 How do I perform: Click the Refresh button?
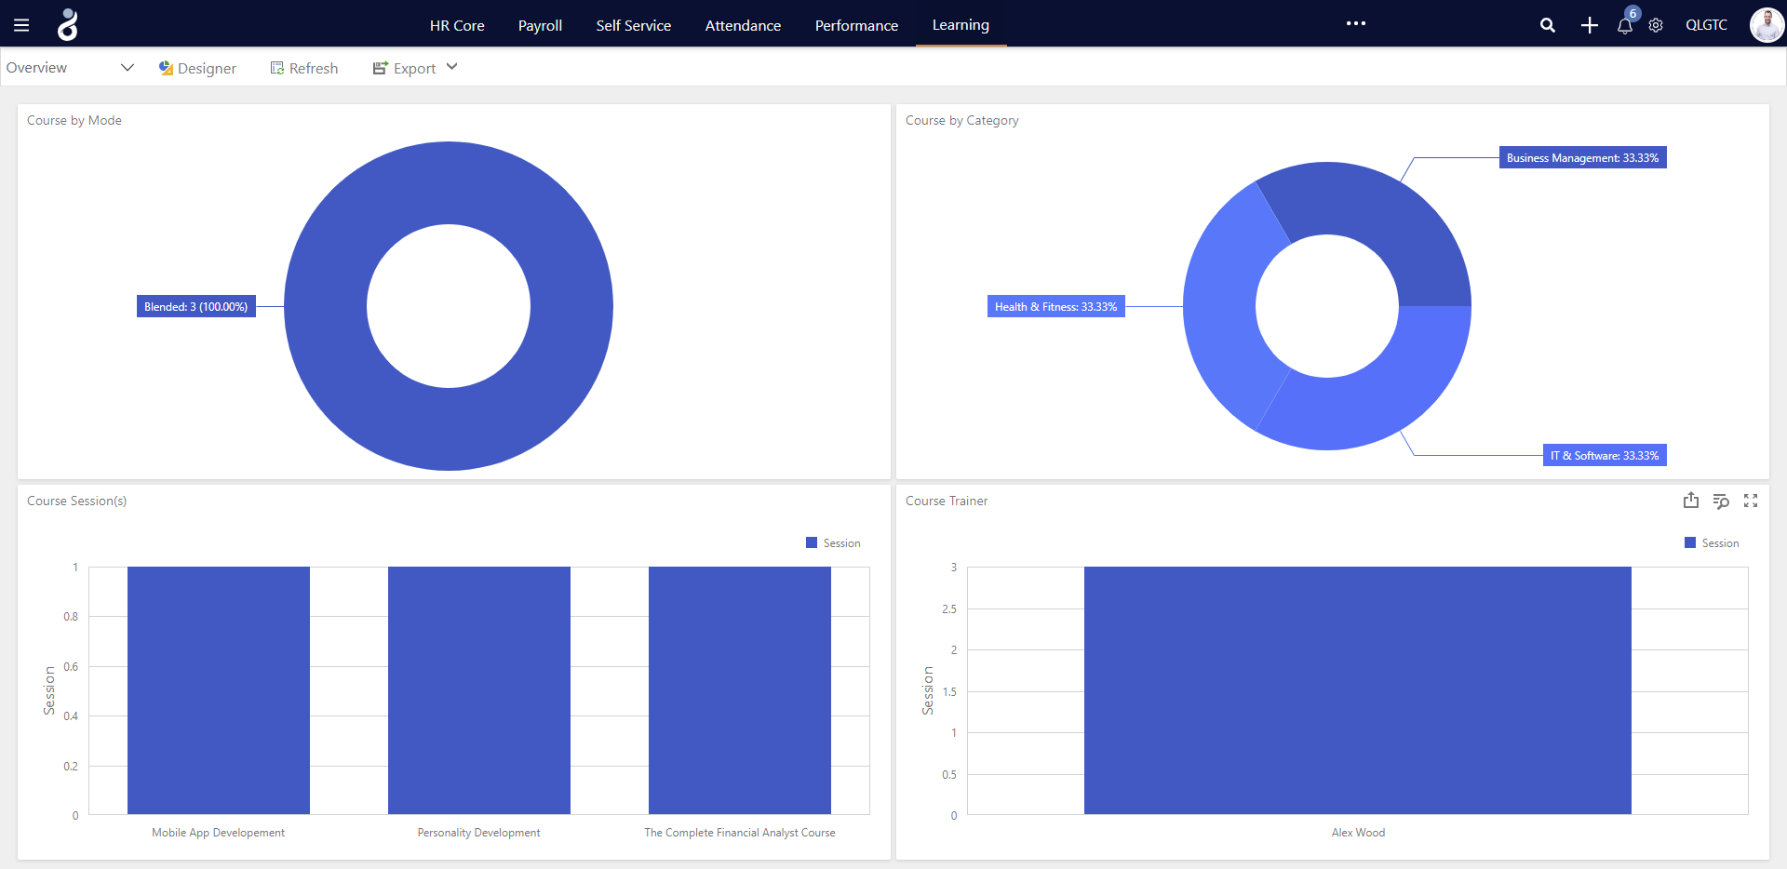point(303,67)
